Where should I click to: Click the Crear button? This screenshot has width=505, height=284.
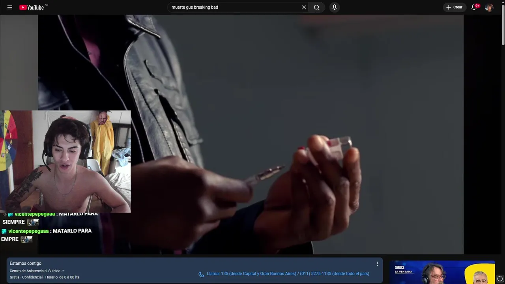point(454,7)
